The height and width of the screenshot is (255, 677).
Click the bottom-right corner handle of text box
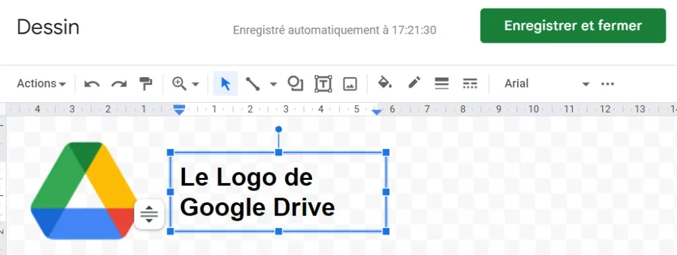tap(386, 231)
